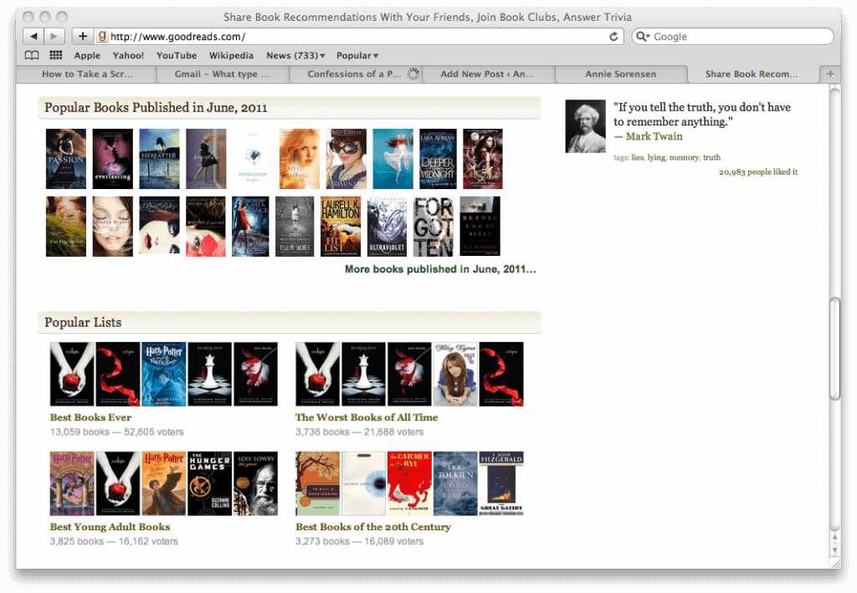The height and width of the screenshot is (593, 857).
Task: Switch to the Confessions of a P... tab
Action: click(x=355, y=74)
